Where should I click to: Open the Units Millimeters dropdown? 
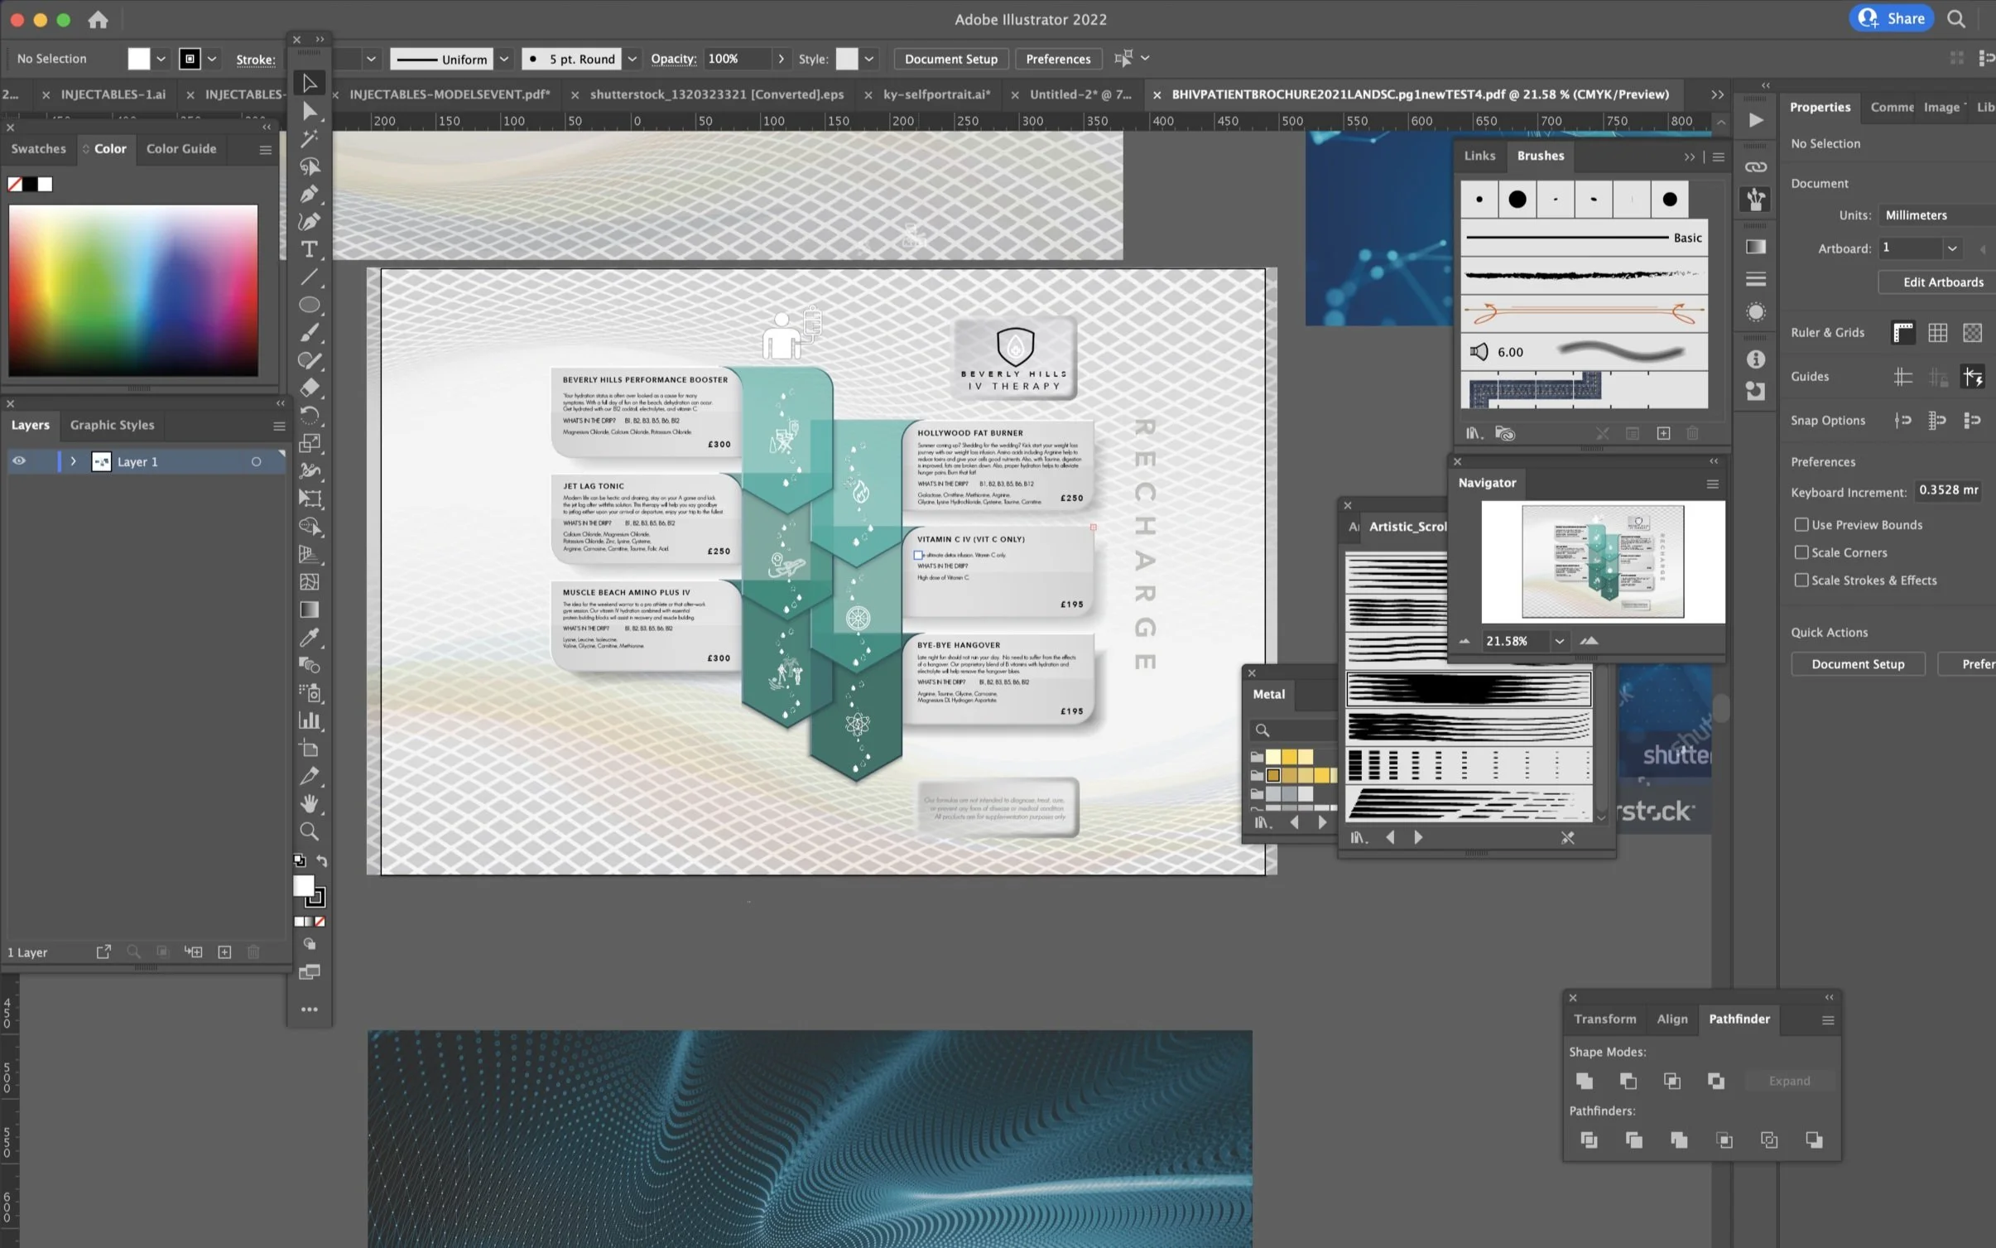[1936, 214]
